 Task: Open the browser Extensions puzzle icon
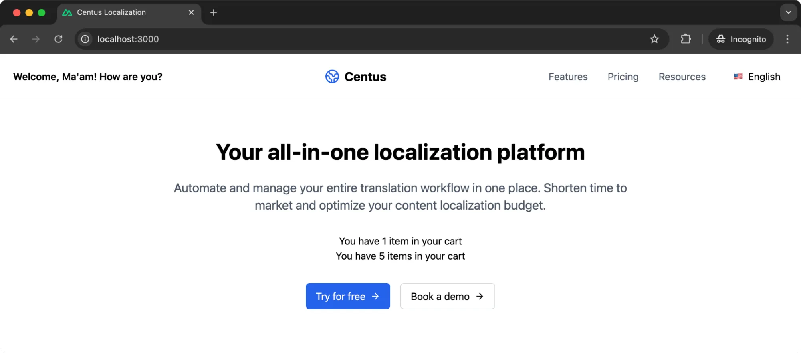686,39
